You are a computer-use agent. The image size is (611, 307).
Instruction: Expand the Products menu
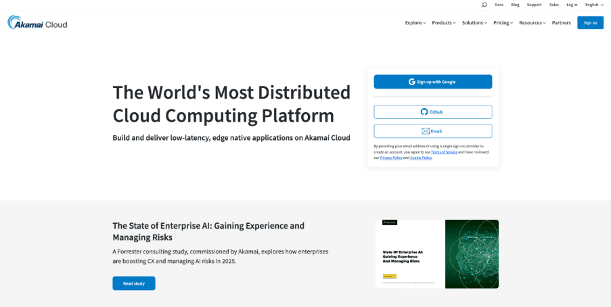[444, 23]
